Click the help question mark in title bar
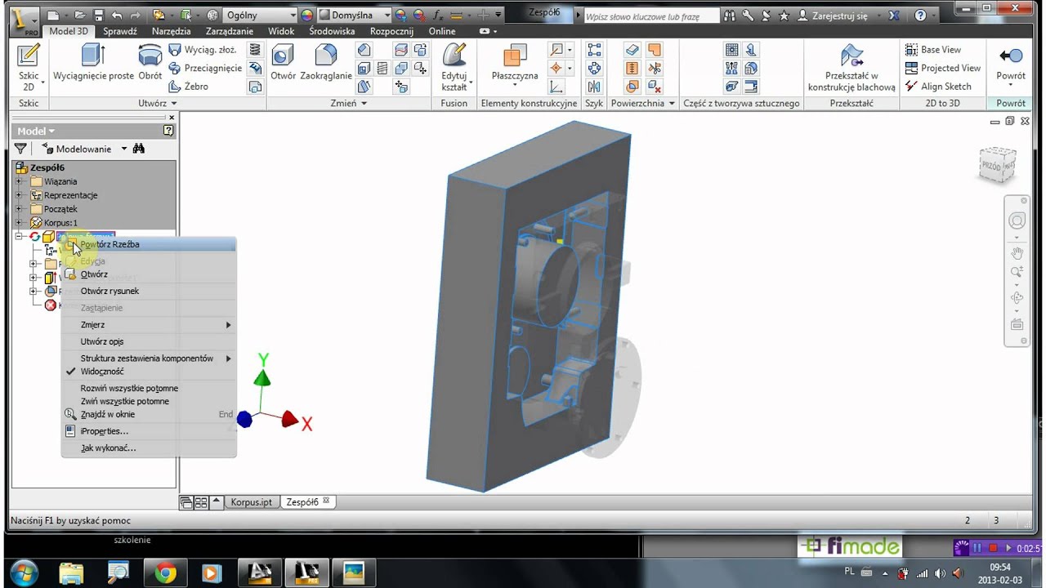The image size is (1046, 588). point(921,16)
